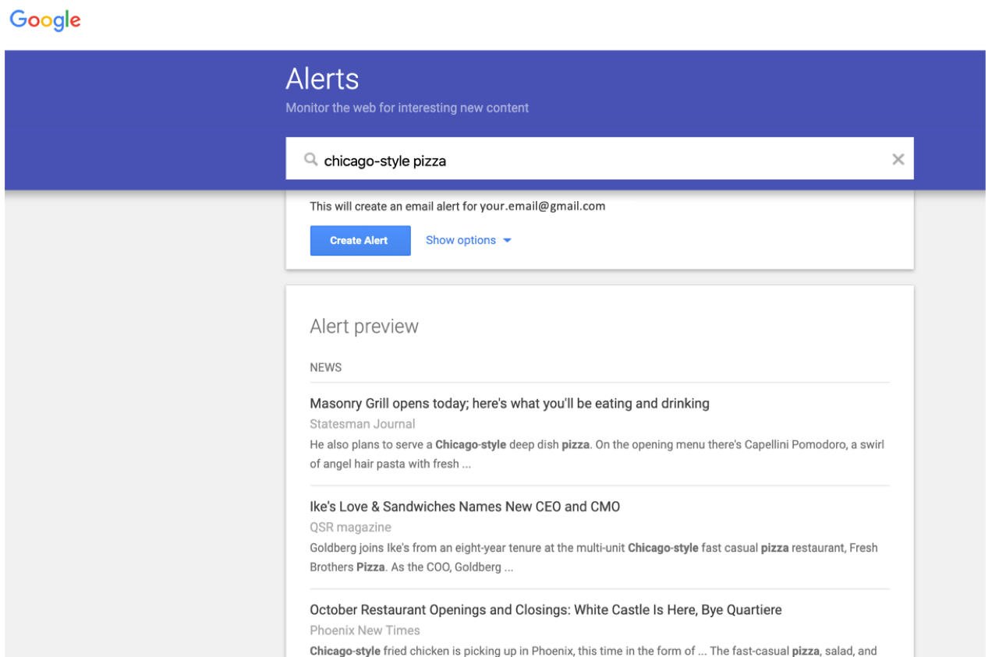Open the October Restaurant Openings article

coord(546,609)
